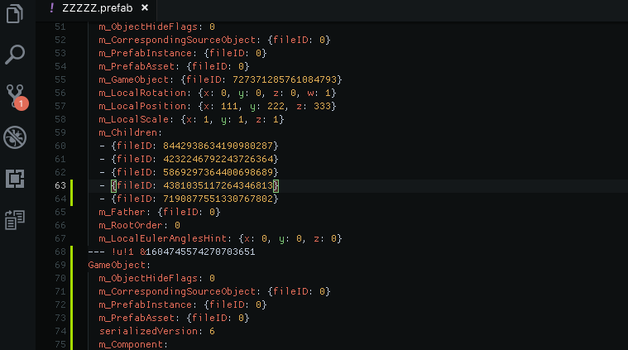Screen dimensions: 628x350
Task: Click serializedVersion value 6
Action: click(212, 331)
